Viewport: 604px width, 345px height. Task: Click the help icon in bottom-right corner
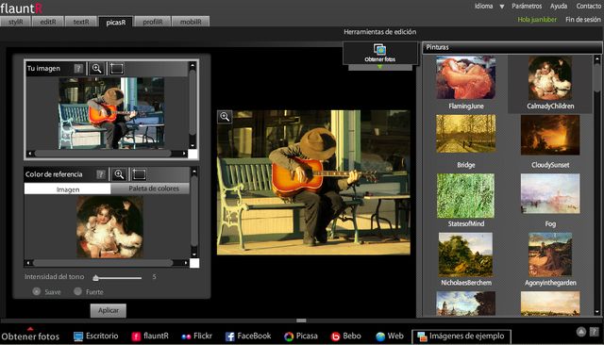tap(595, 332)
